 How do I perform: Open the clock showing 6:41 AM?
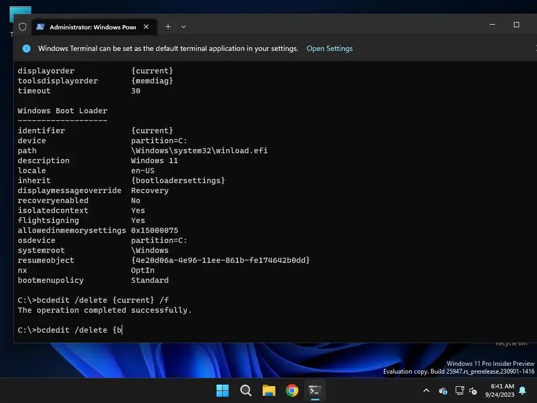pyautogui.click(x=500, y=390)
